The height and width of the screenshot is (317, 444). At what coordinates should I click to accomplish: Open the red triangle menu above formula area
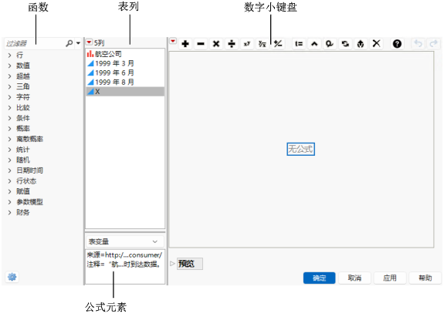(173, 42)
